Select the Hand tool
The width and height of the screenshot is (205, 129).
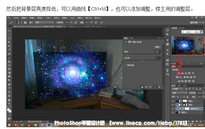[9, 100]
